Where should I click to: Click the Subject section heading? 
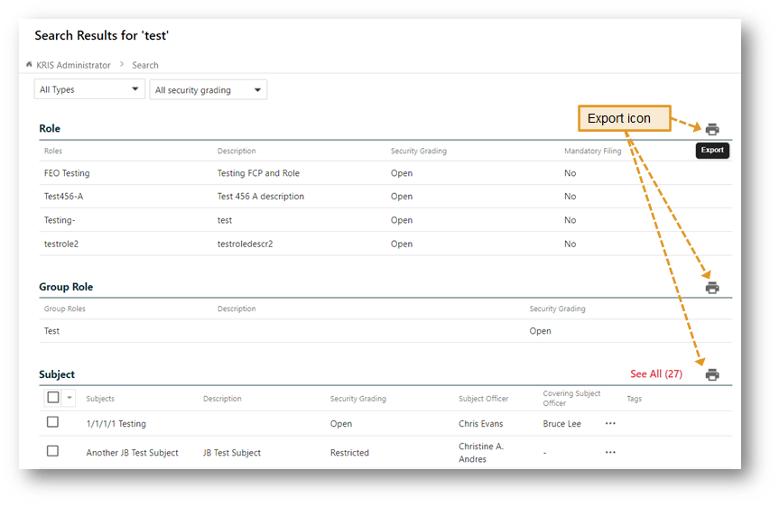pos(57,373)
